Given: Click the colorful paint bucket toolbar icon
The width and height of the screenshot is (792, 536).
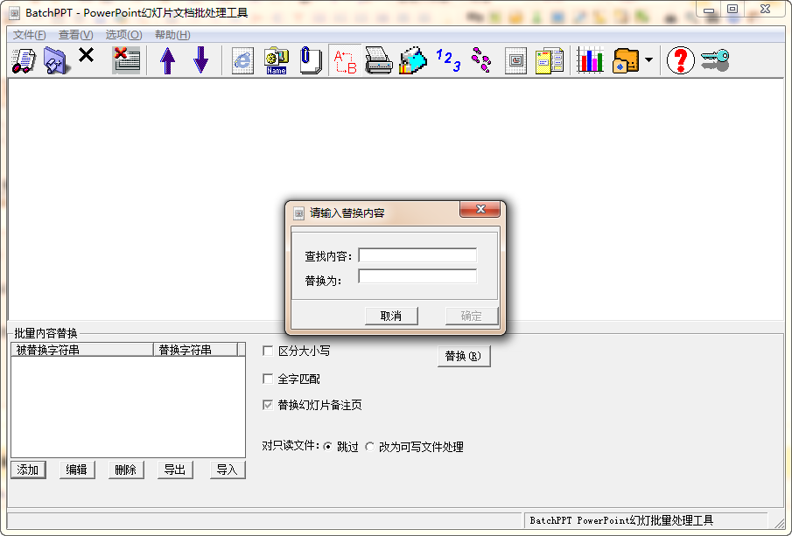Looking at the screenshot, I should coord(413,60).
